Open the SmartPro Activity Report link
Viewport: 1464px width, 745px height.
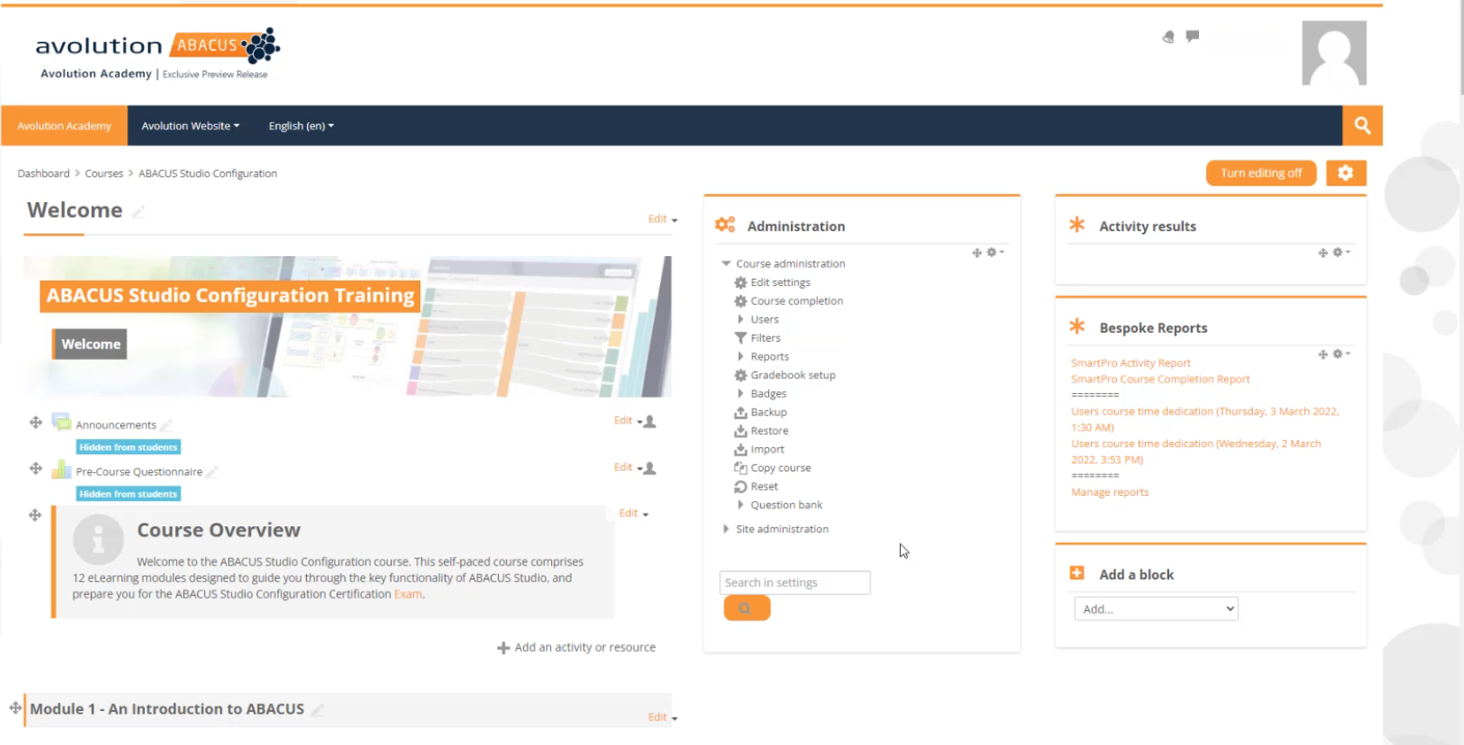click(x=1130, y=363)
